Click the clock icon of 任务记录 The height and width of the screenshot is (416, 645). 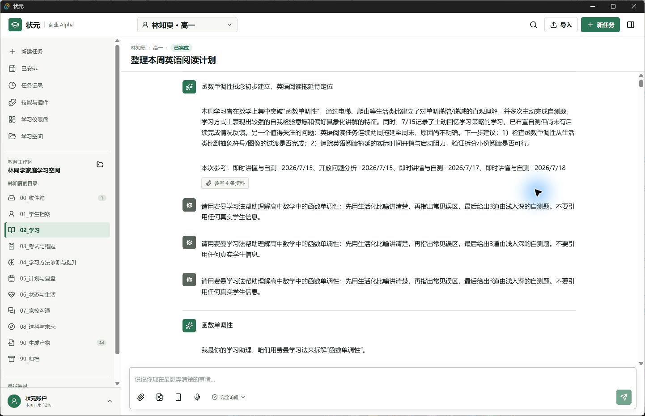coord(12,85)
